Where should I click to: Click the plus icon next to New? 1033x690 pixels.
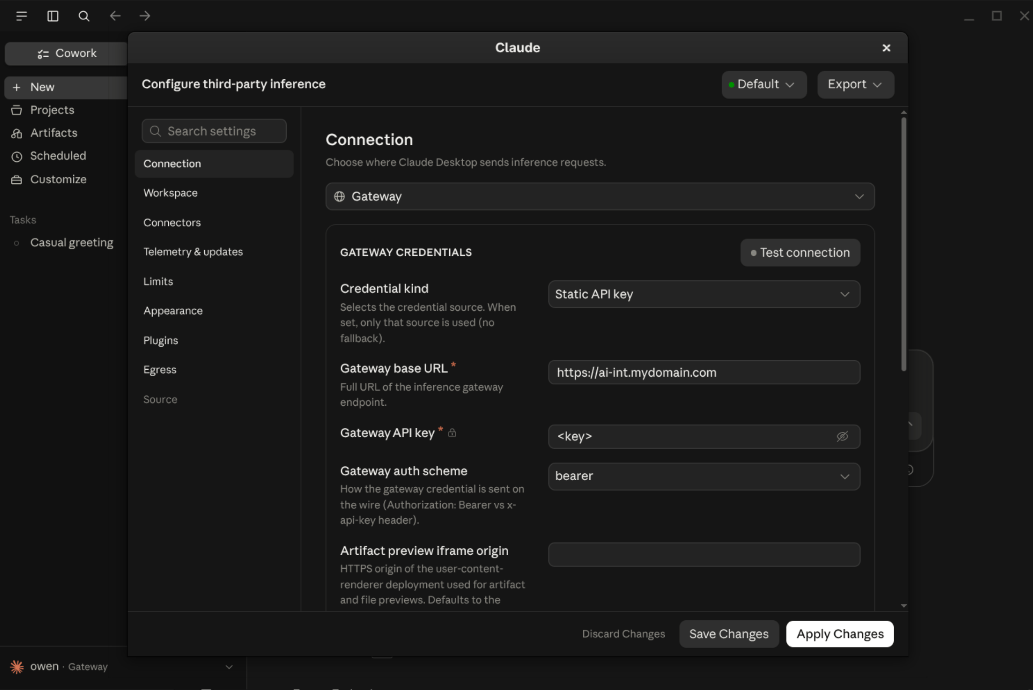tap(16, 87)
